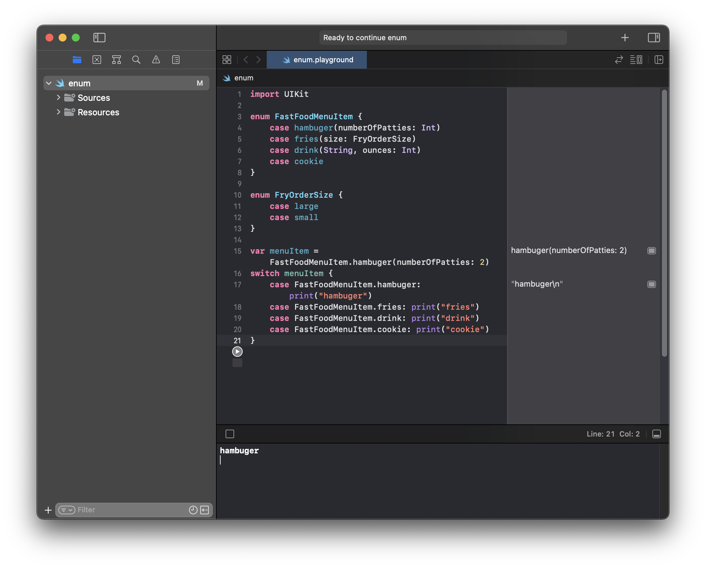Open the Issue navigator warning icon

pyautogui.click(x=156, y=60)
